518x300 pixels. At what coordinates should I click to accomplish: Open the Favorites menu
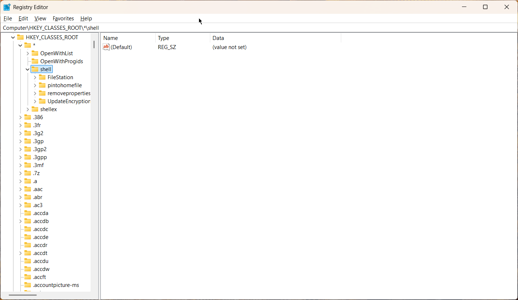click(x=63, y=18)
